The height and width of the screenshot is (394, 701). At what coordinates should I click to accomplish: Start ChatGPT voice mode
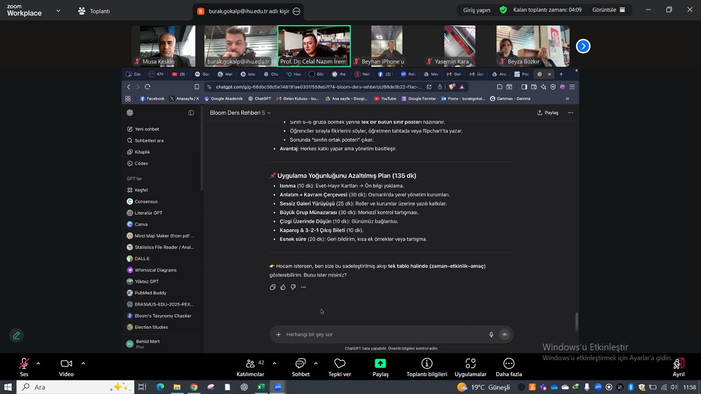click(504, 334)
